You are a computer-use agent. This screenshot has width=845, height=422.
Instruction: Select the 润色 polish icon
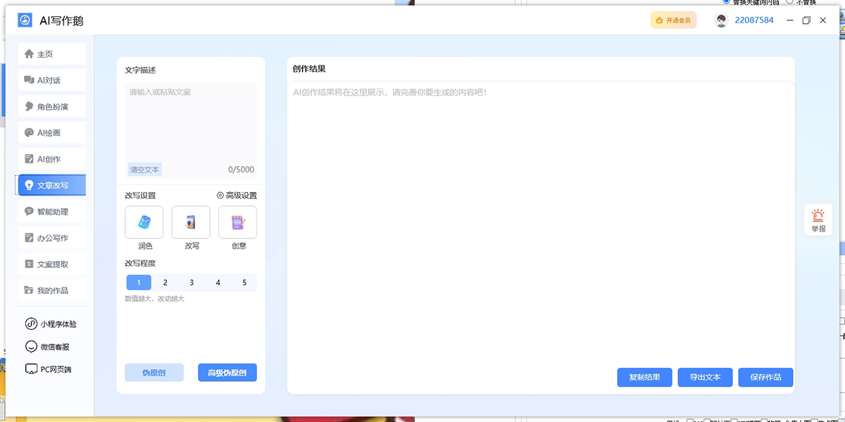pos(144,222)
